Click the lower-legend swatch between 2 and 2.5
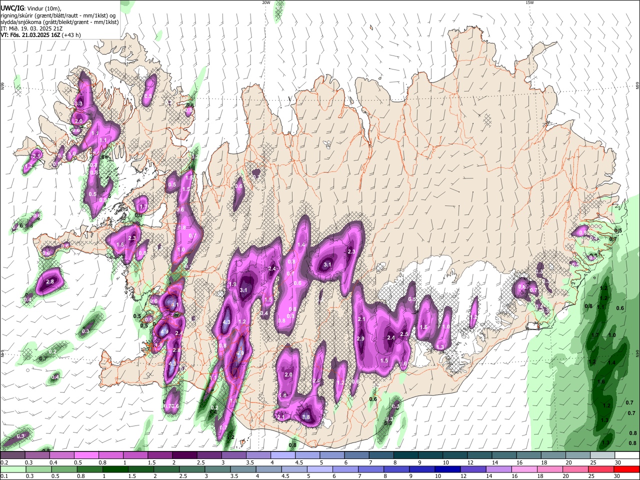The image size is (640, 480). (166, 469)
